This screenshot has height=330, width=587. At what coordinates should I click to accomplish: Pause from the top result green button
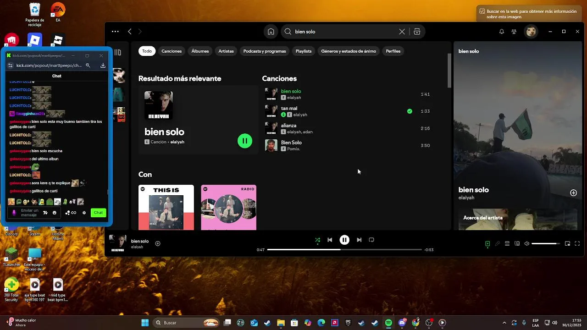tap(245, 141)
